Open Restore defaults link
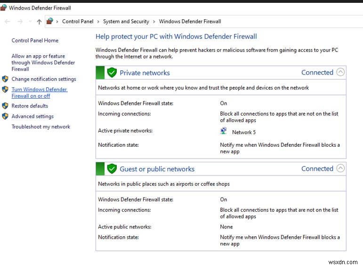Image resolution: width=363 pixels, height=267 pixels. [x=30, y=106]
